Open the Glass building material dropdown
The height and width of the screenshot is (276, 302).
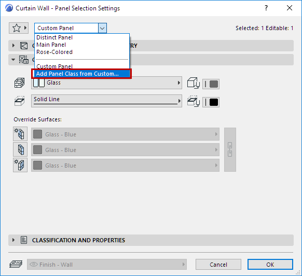coord(106,83)
